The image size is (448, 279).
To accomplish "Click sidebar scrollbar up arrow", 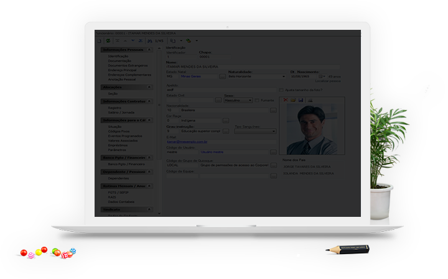I will [x=159, y=48].
